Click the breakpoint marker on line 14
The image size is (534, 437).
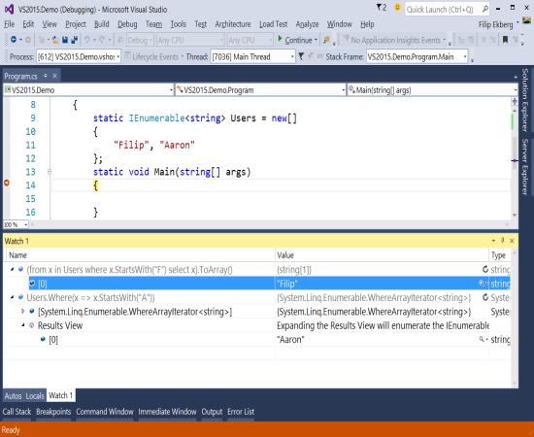6,184
